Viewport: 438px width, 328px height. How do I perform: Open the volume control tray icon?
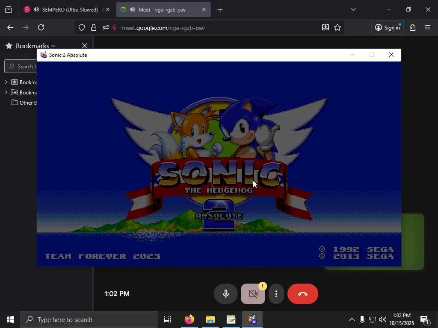pyautogui.click(x=383, y=319)
